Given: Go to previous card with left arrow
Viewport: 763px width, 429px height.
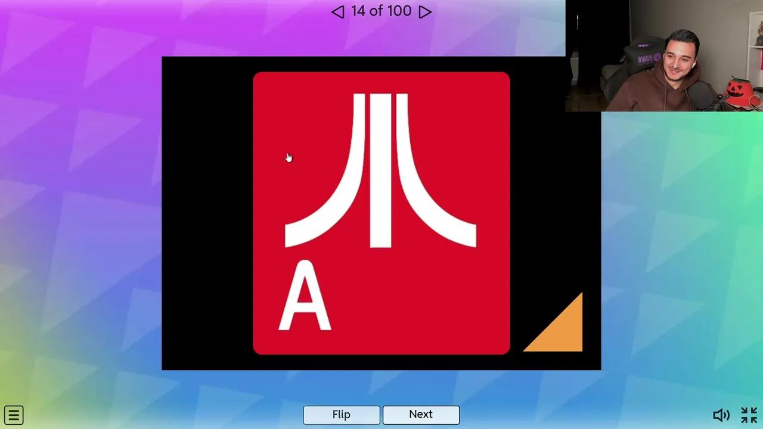Looking at the screenshot, I should coord(337,12).
